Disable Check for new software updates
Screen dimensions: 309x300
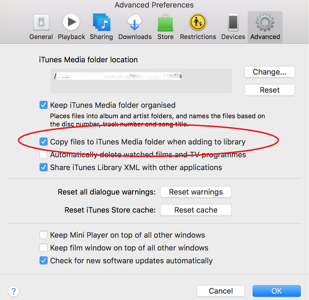click(43, 261)
